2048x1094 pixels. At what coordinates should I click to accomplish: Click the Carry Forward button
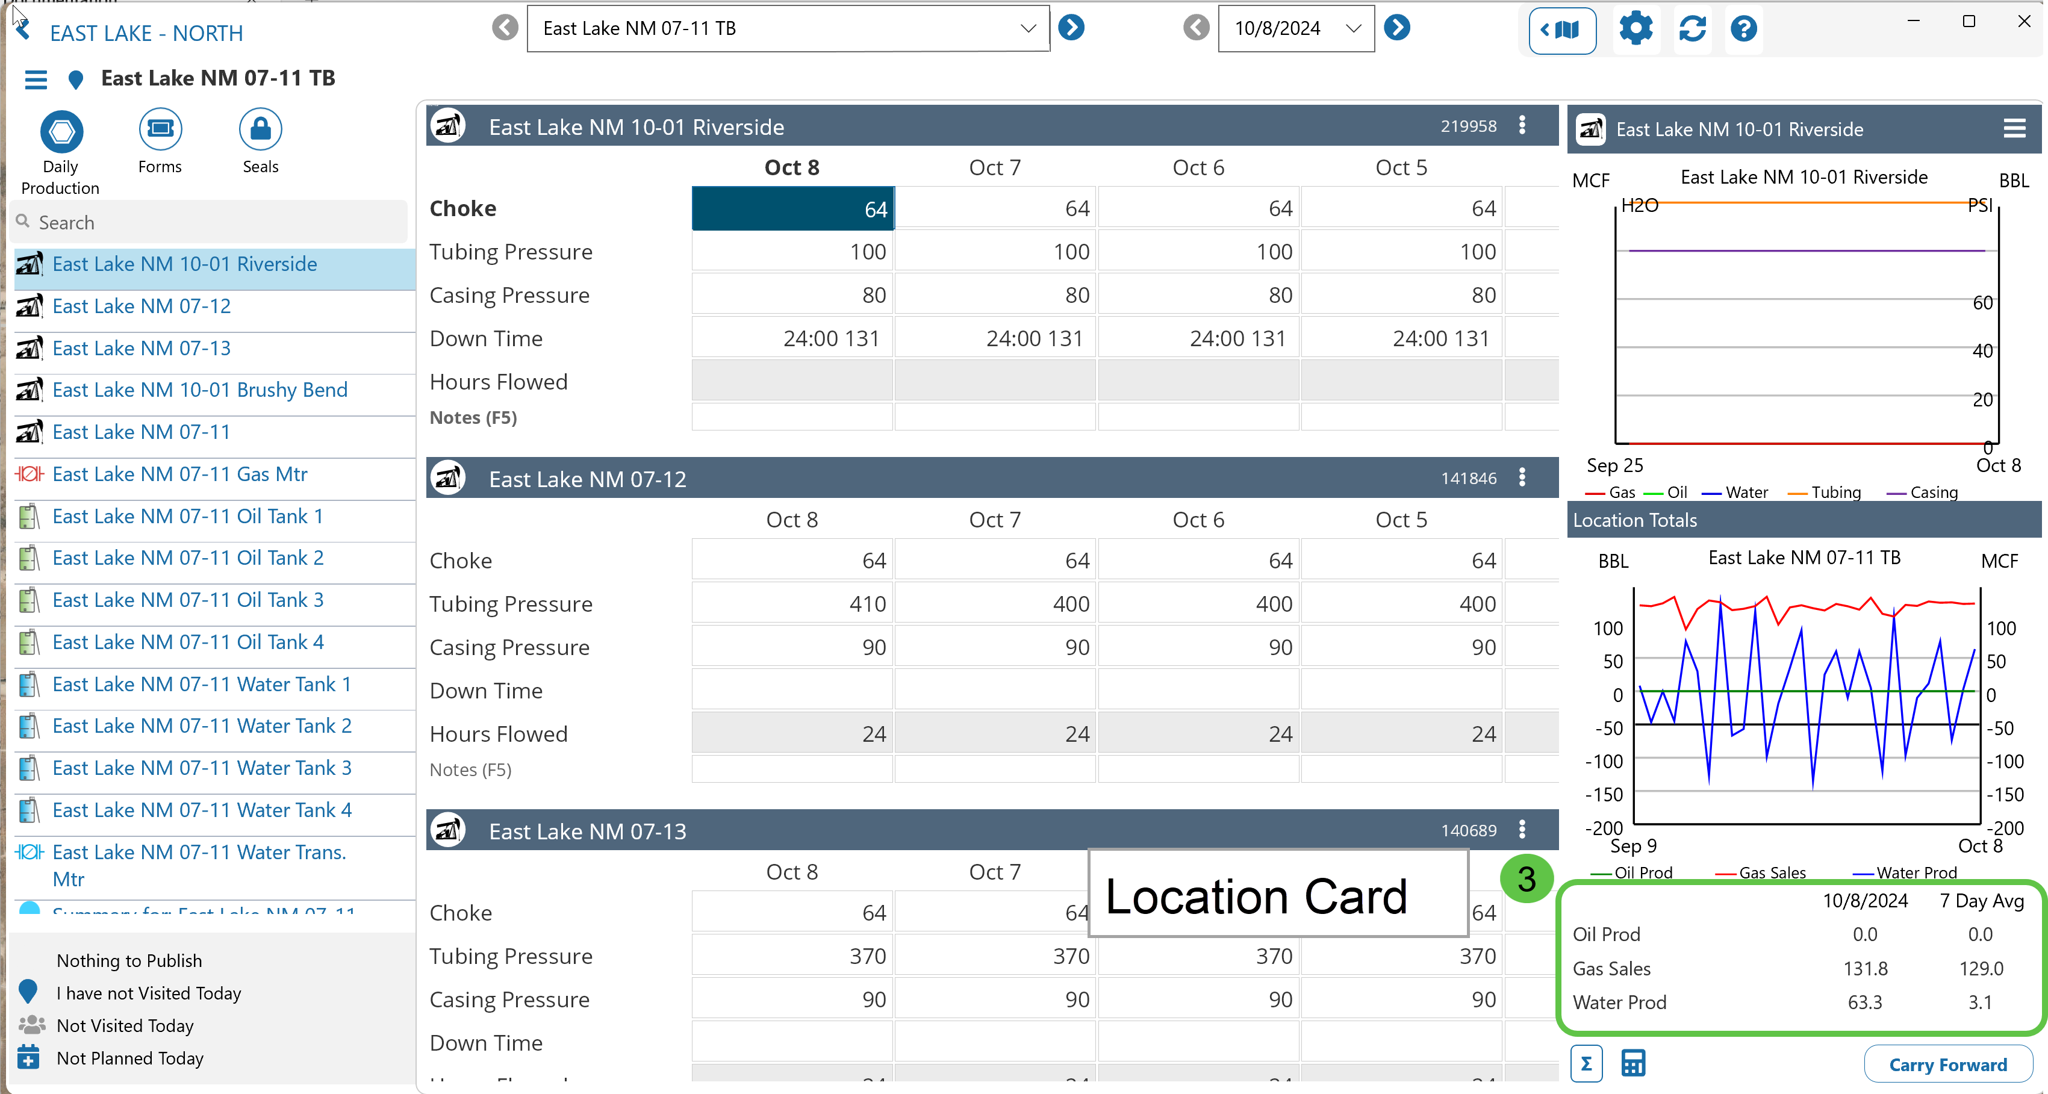1948,1064
